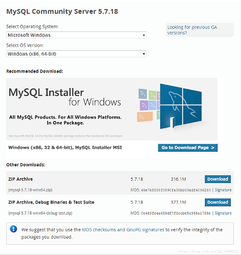Viewport: 241px width, 255px height.
Task: Open MD5 checksums and GnuPG signatures link
Action: (x=123, y=230)
